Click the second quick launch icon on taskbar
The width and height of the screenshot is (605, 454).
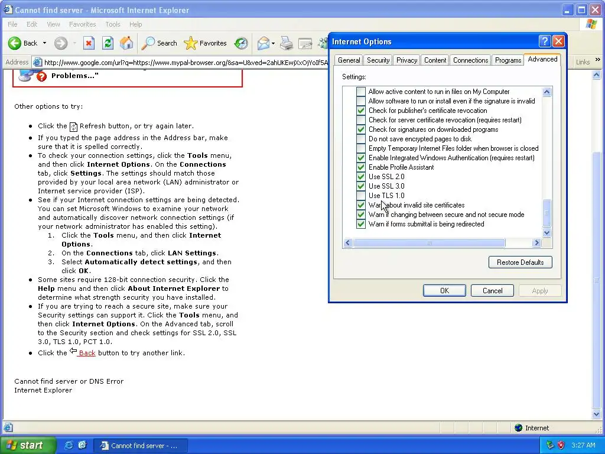[82, 445]
